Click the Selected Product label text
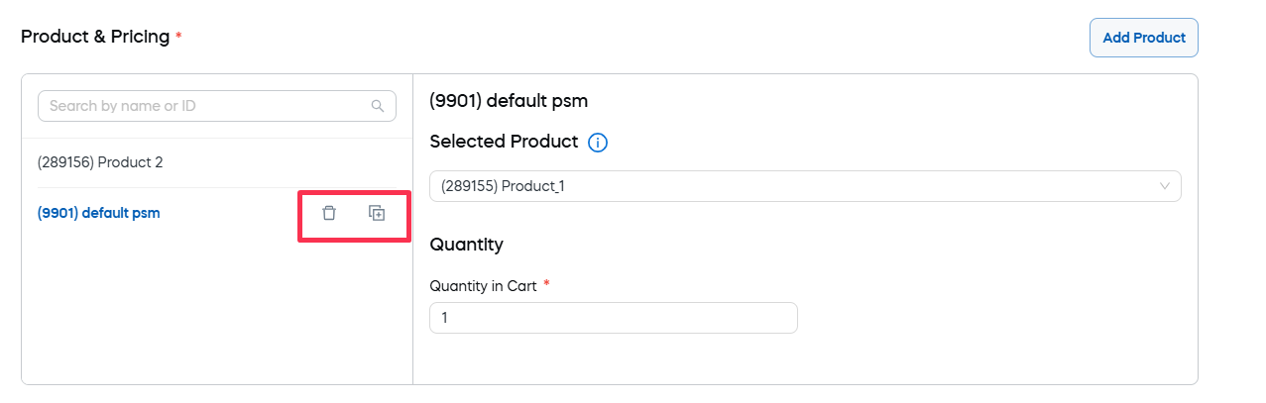This screenshot has height=403, width=1266. click(x=504, y=142)
